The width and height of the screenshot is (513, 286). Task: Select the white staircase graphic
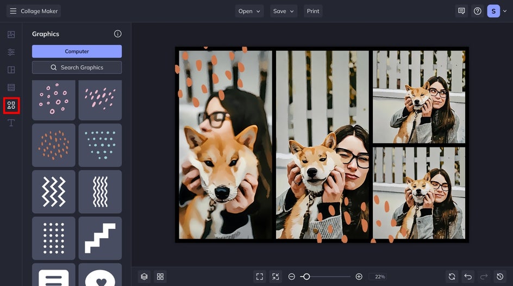click(x=100, y=238)
